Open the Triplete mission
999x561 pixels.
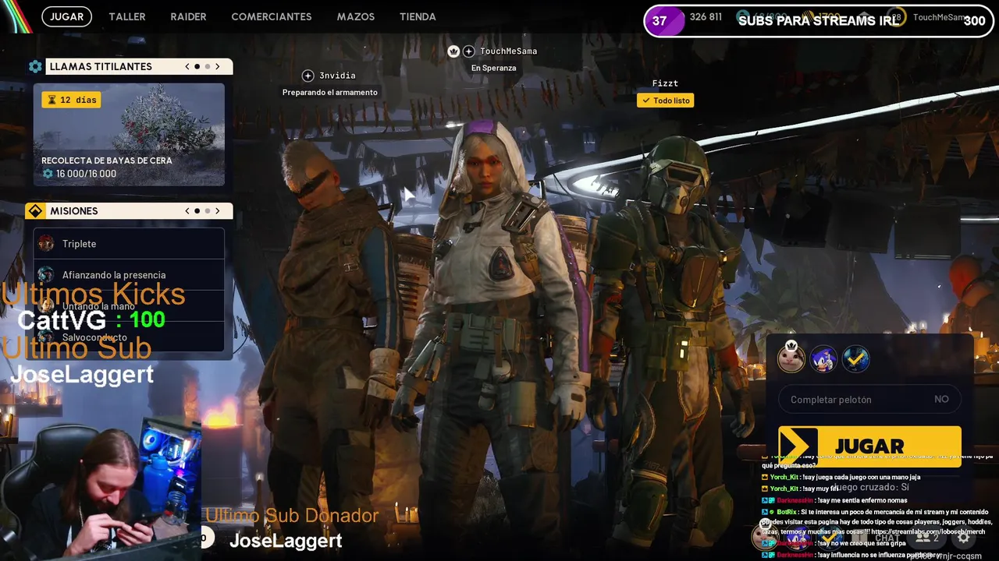pyautogui.click(x=129, y=244)
